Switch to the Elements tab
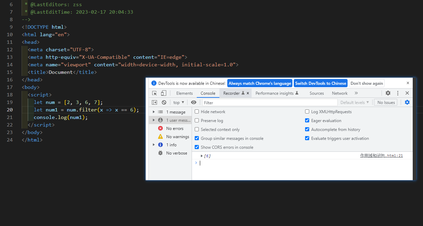 [184, 93]
